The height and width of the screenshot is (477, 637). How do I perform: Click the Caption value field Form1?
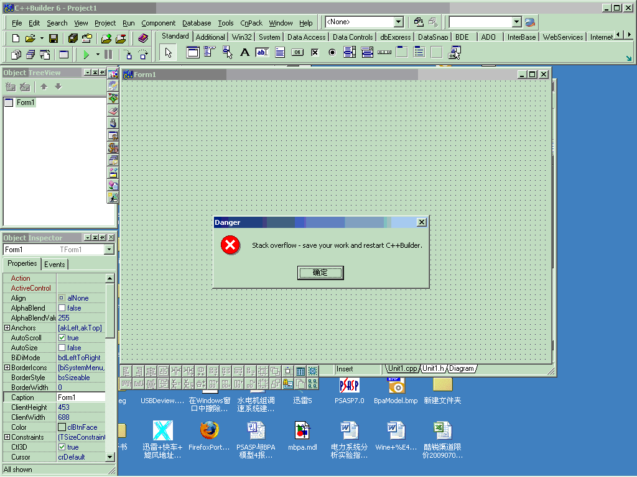(81, 397)
